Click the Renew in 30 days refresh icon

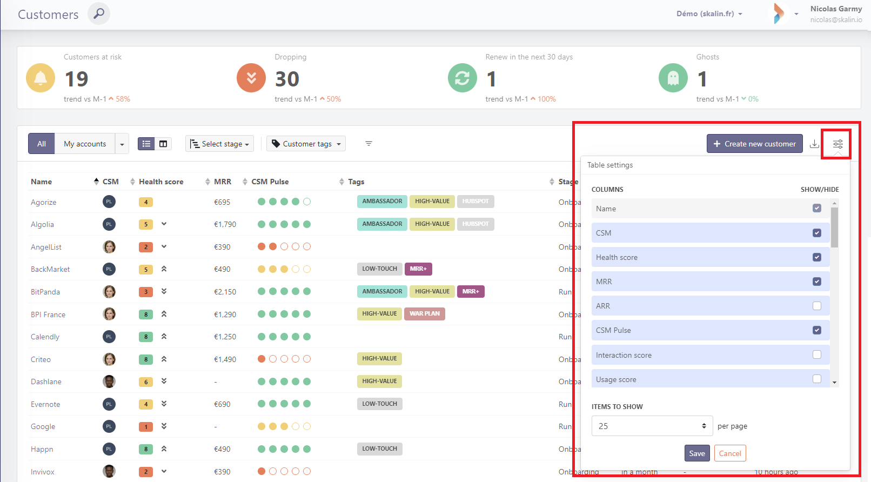point(463,78)
